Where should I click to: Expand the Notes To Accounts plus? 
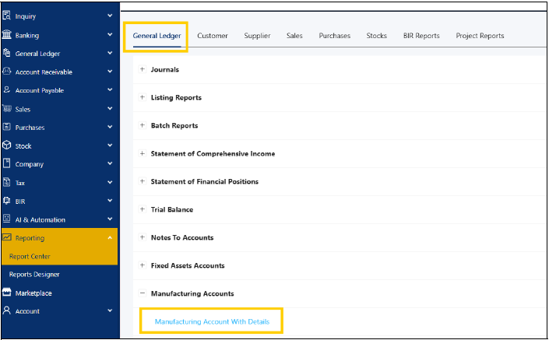[143, 237]
